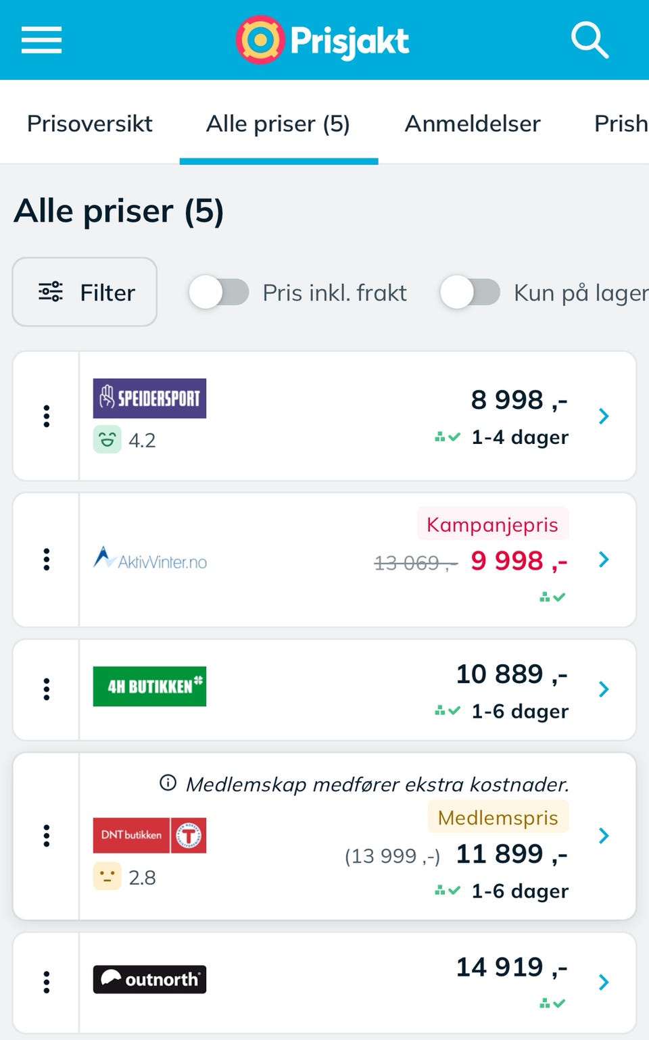Switch to the Anmeldelser tab

[x=473, y=124]
